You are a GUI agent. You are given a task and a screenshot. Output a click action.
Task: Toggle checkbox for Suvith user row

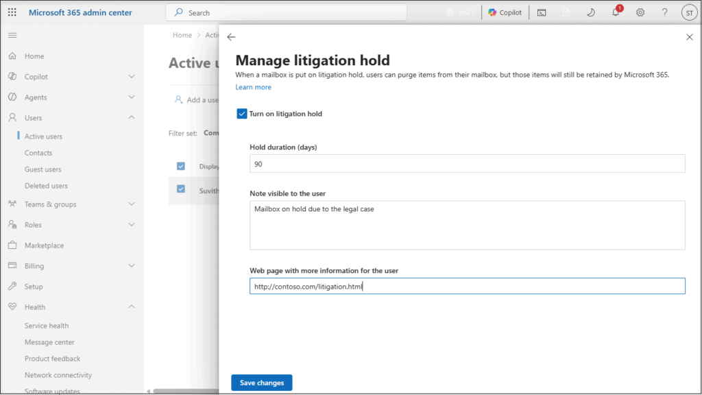(181, 189)
